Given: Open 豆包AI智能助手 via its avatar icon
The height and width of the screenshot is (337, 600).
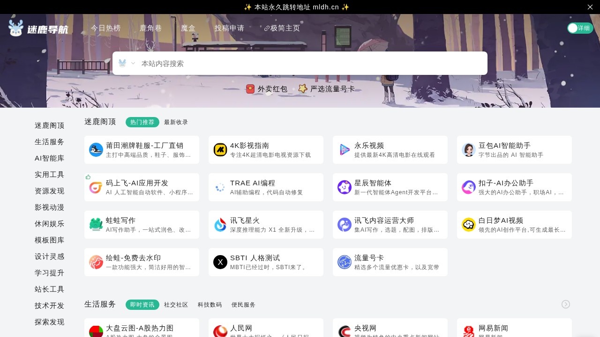Looking at the screenshot, I should (x=469, y=150).
